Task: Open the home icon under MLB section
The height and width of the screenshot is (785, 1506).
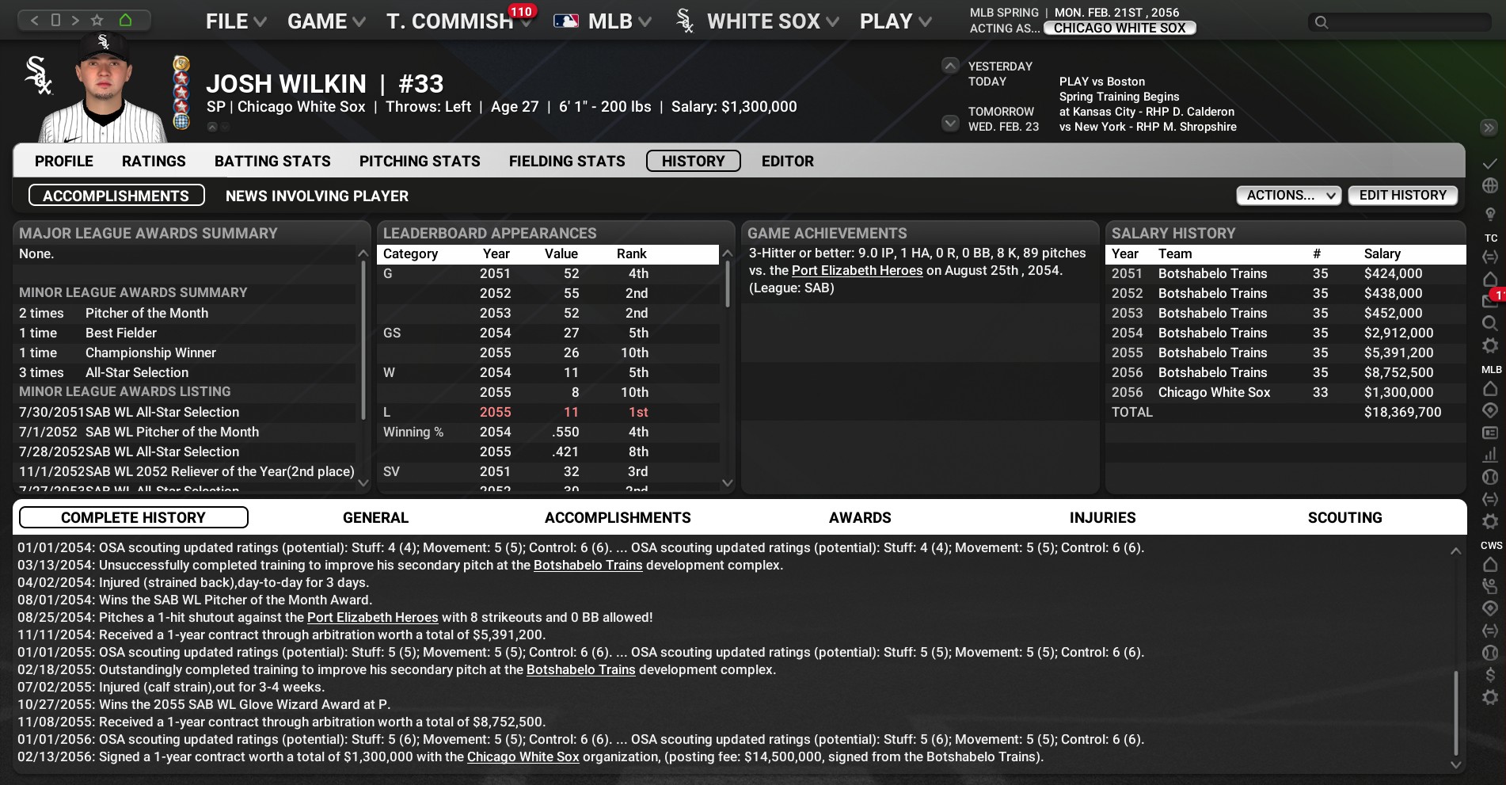Action: tap(1489, 389)
